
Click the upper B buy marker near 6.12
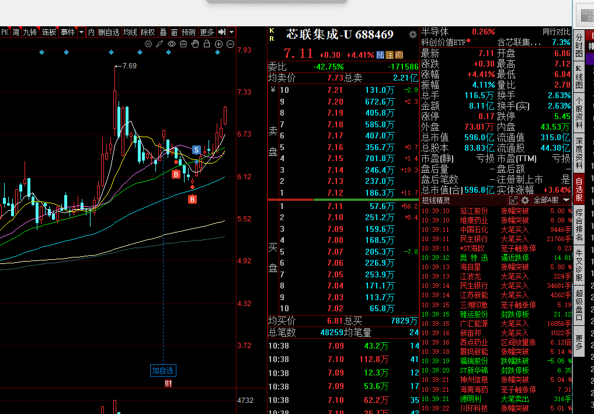tap(176, 174)
